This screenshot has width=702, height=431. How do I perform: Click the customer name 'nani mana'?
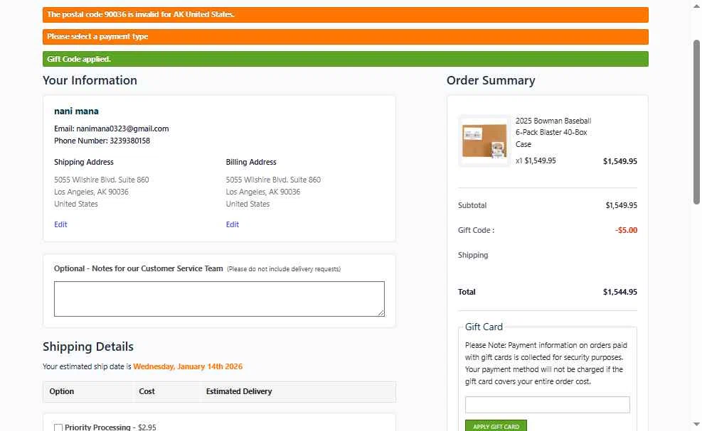click(76, 111)
